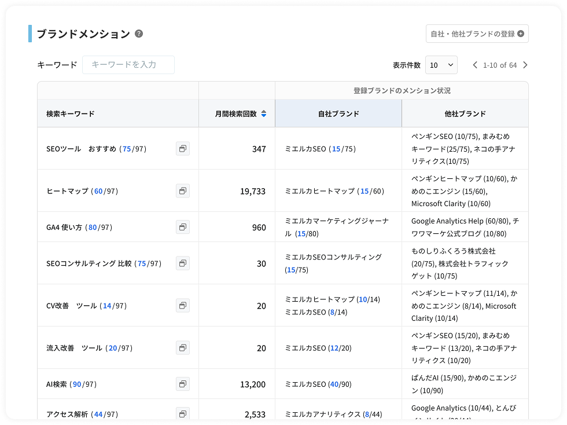Screen dimensions: 567x425
Task: Click copy icon in ヒートマップ row
Action: click(x=183, y=190)
